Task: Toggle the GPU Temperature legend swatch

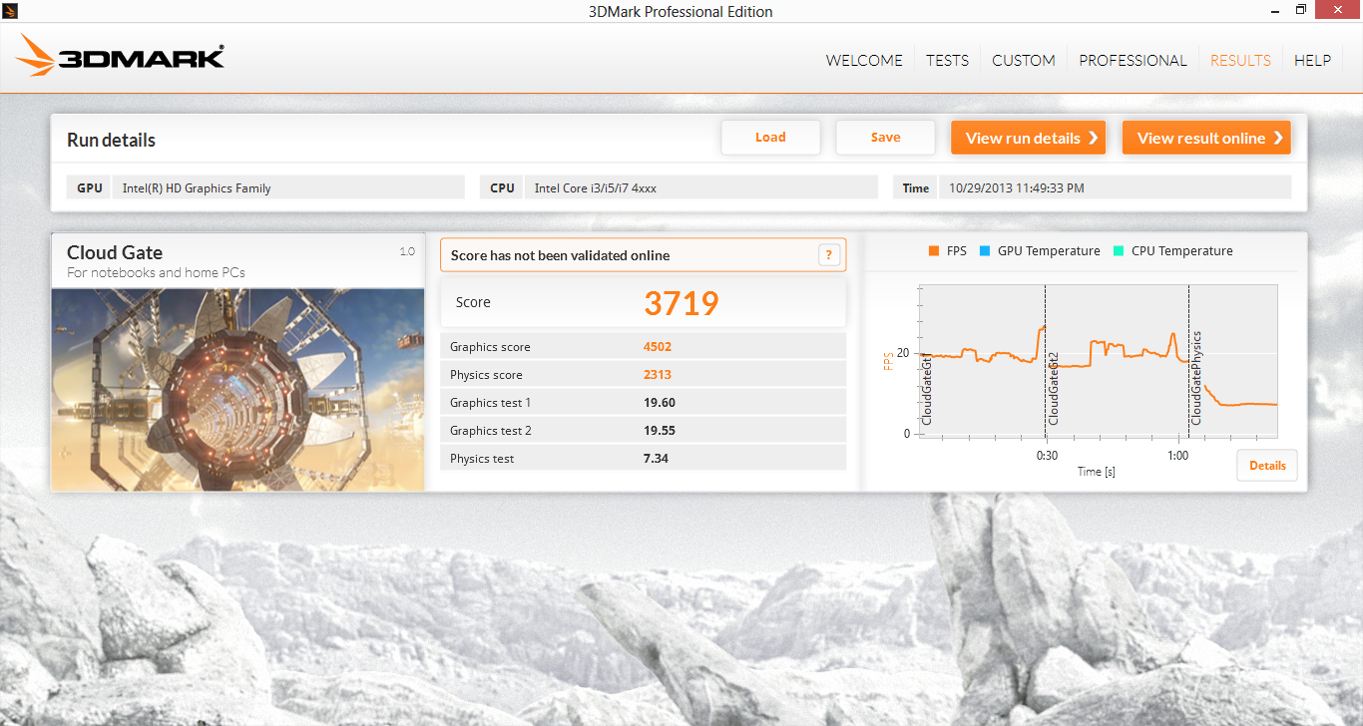Action: [x=986, y=251]
